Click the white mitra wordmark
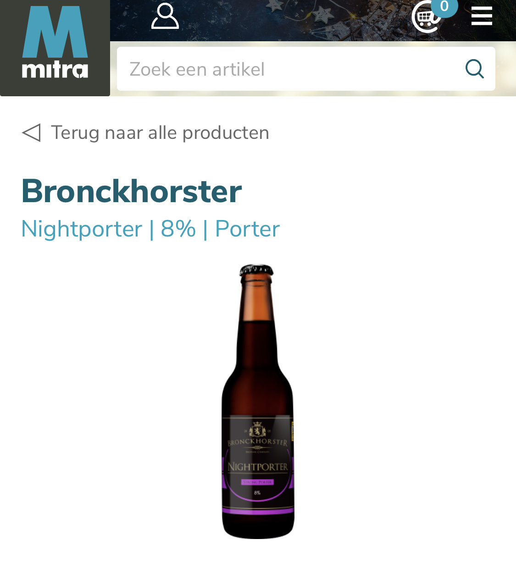The image size is (516, 567). click(55, 70)
